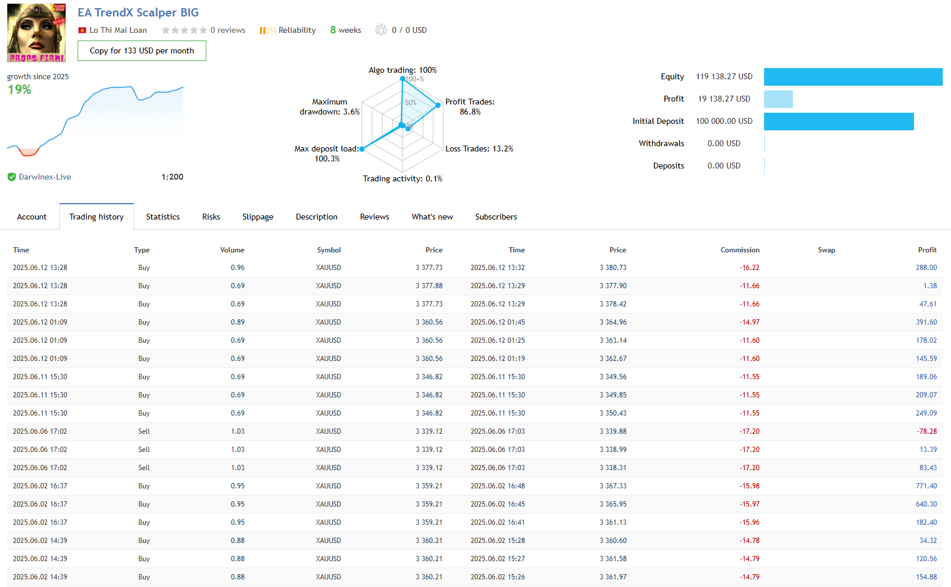Click the growth line chart
951x587 pixels.
[x=95, y=120]
